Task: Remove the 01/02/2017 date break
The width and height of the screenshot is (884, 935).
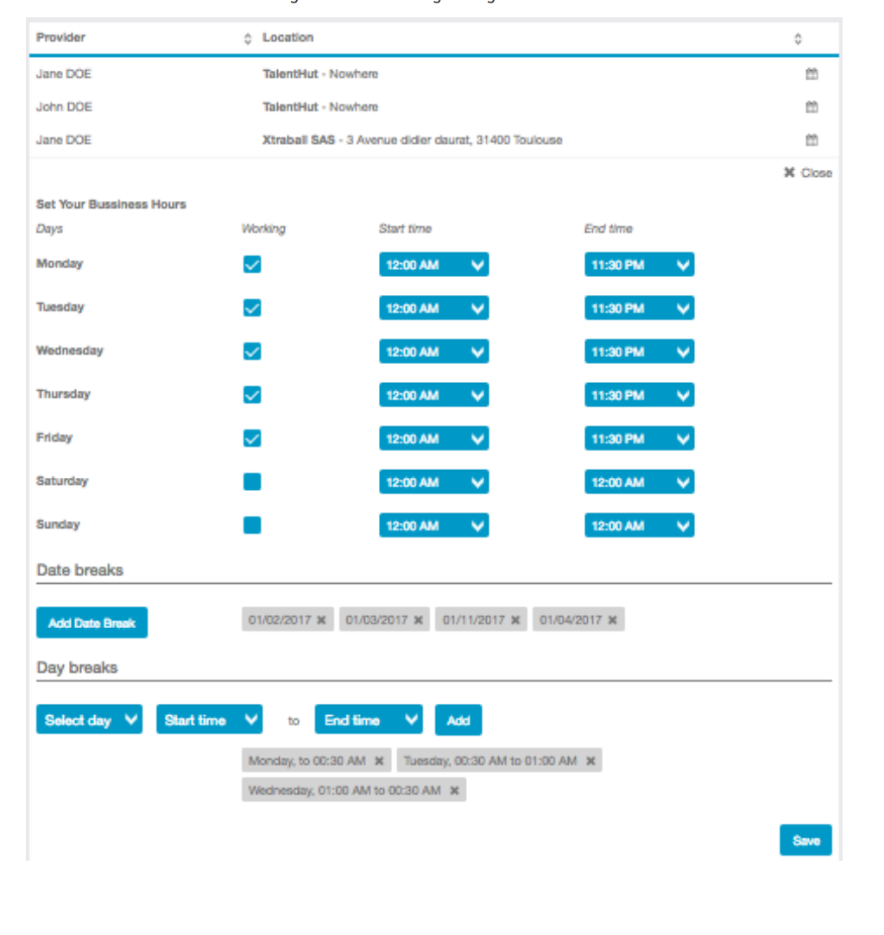Action: pyautogui.click(x=321, y=620)
